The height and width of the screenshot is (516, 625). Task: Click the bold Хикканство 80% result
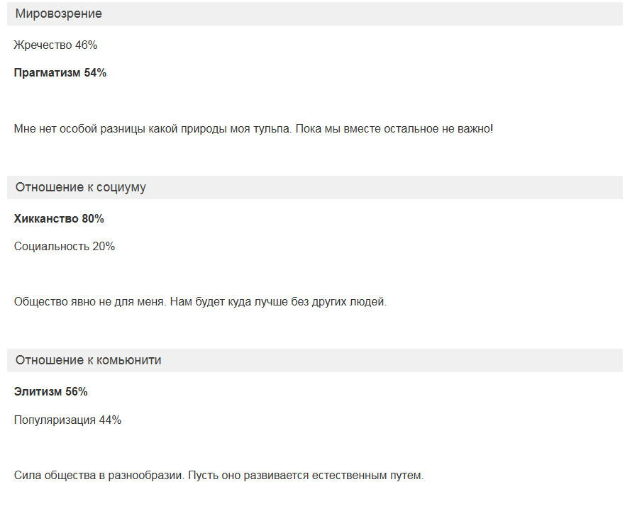59,219
